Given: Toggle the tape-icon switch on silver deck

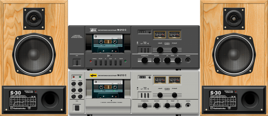Looking at the screenshot, I should [x=141, y=95].
